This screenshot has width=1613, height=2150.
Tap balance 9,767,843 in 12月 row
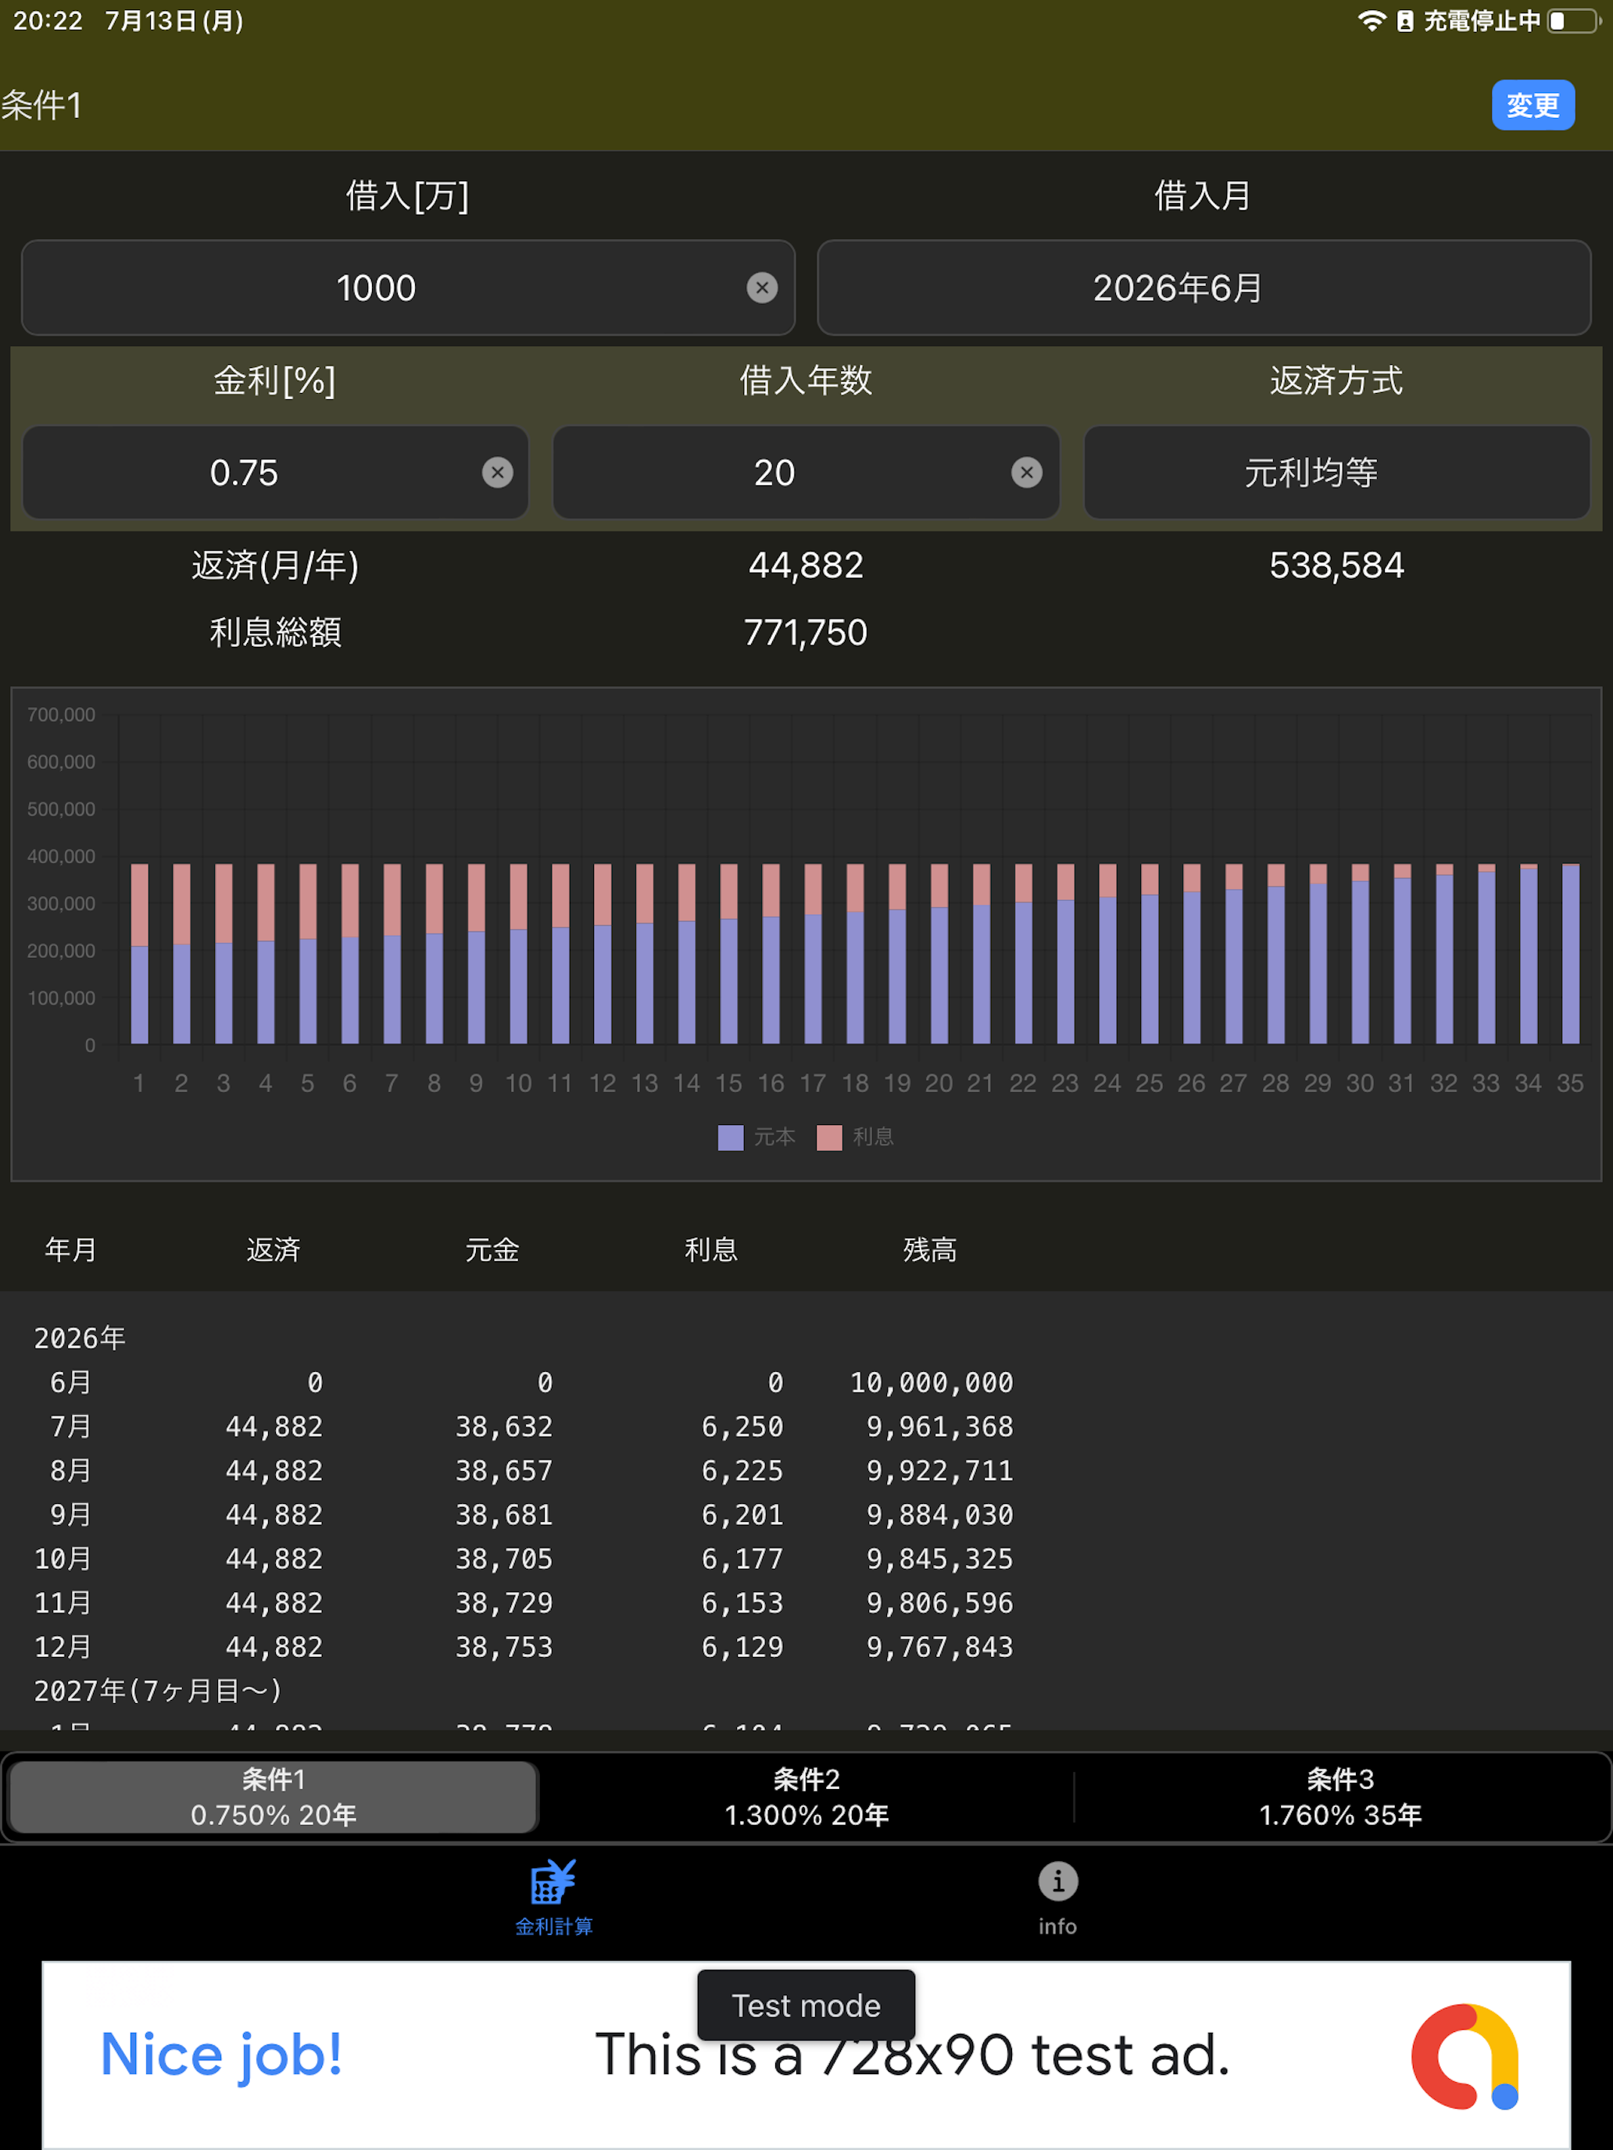tap(939, 1647)
